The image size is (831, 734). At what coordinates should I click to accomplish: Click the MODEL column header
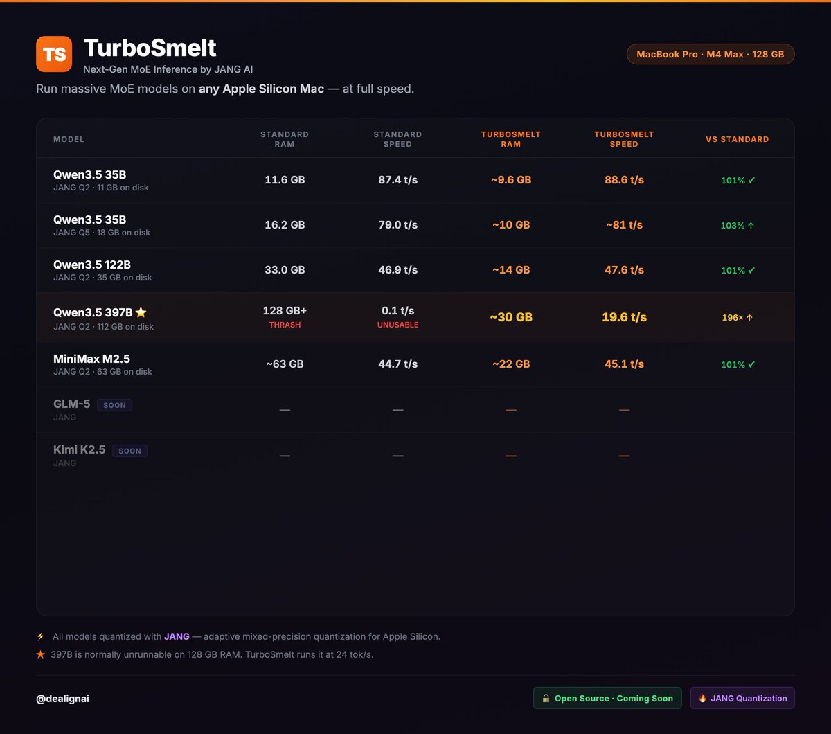[x=69, y=139]
